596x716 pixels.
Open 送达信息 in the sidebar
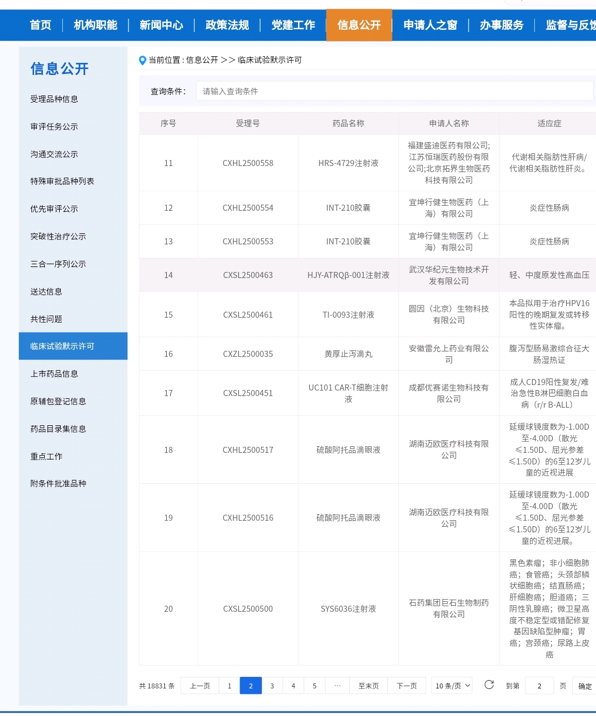[46, 292]
